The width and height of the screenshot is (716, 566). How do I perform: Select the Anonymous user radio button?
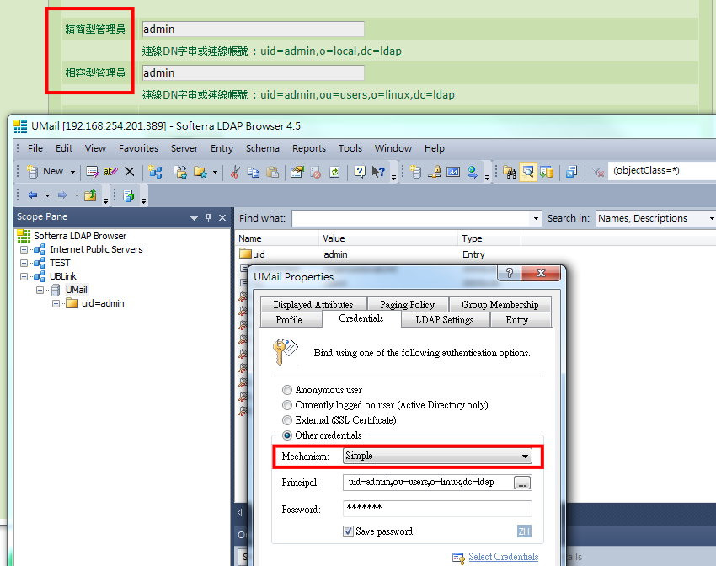[x=286, y=390]
